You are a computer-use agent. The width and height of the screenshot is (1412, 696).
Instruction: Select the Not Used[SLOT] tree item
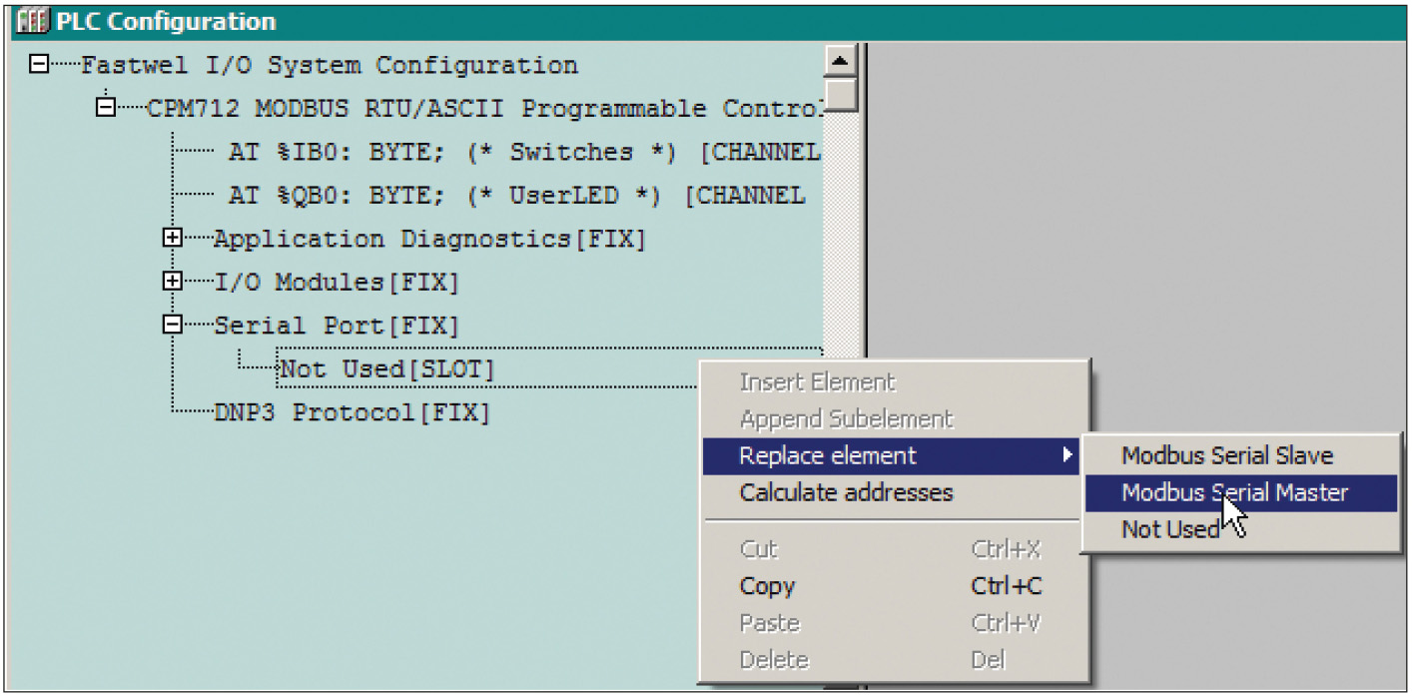click(387, 369)
